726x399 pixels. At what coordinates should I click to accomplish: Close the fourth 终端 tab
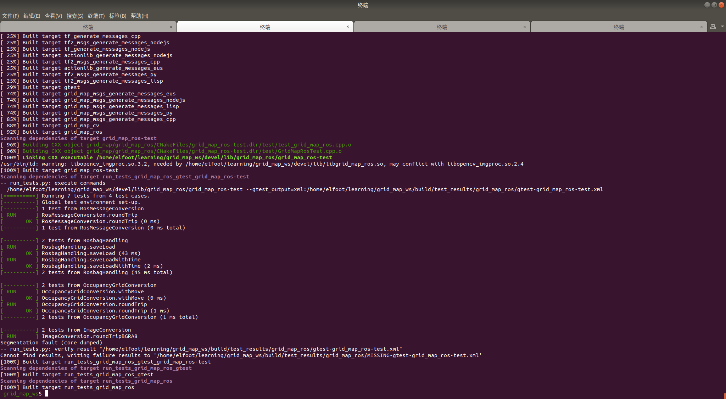pyautogui.click(x=701, y=27)
